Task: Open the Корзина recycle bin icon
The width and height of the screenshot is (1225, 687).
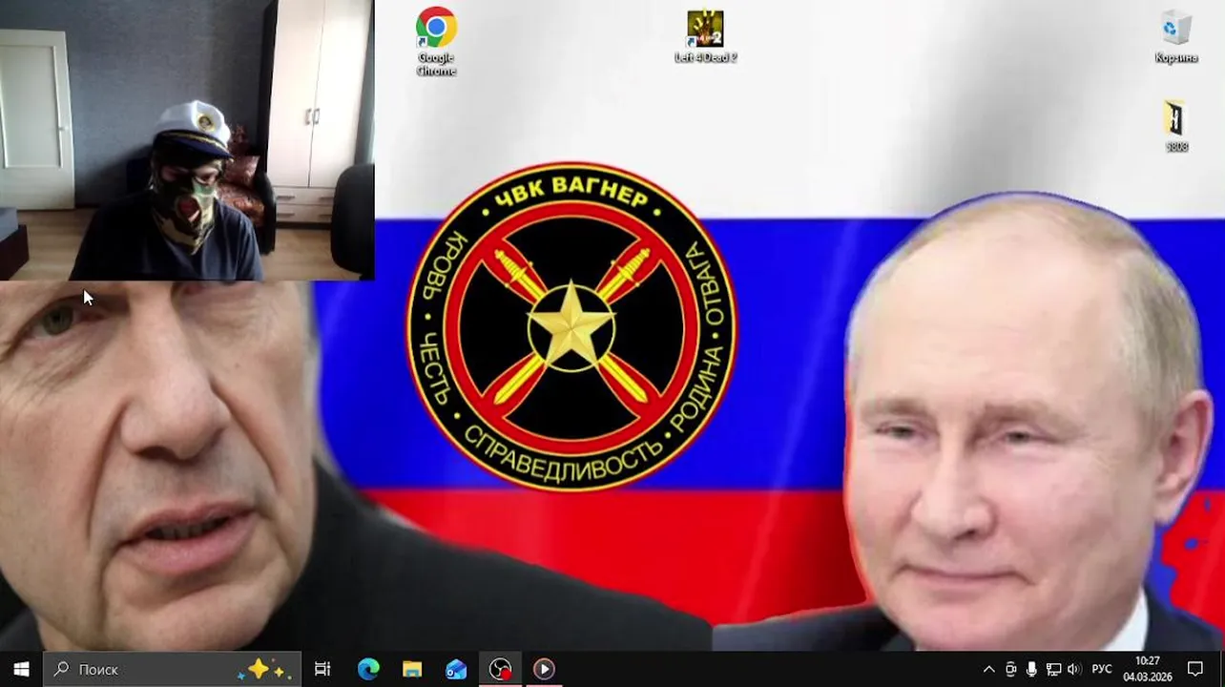Action: (x=1175, y=36)
